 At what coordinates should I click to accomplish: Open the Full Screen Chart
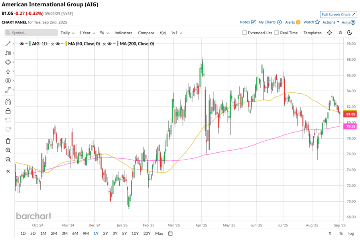coord(338,14)
